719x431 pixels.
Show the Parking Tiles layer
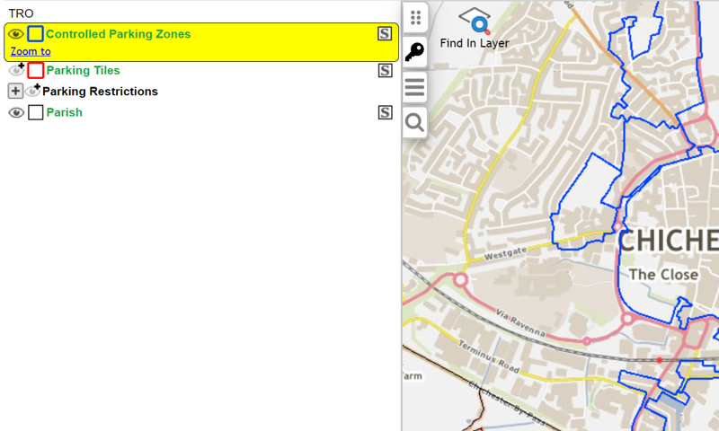click(x=16, y=70)
